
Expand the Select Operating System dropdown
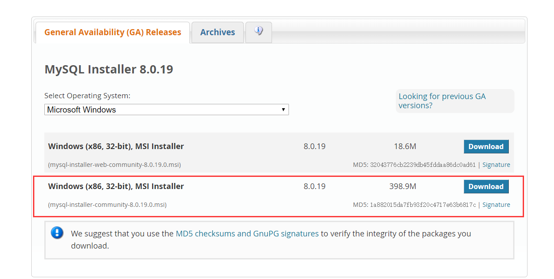tap(166, 110)
